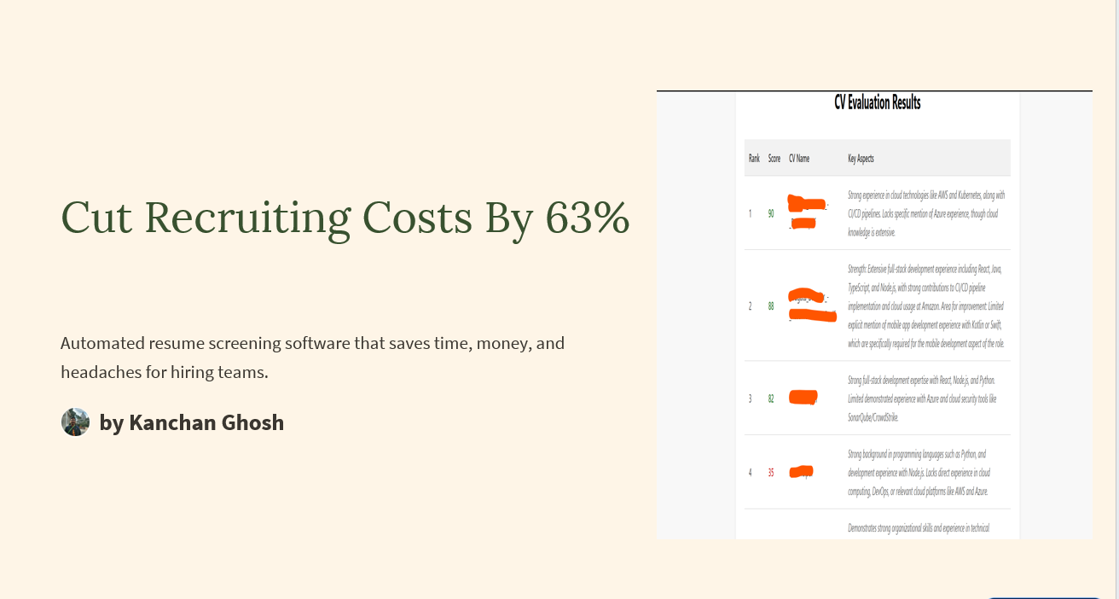The image size is (1119, 599).
Task: Click the automated resume screening description text
Action: [x=313, y=358]
